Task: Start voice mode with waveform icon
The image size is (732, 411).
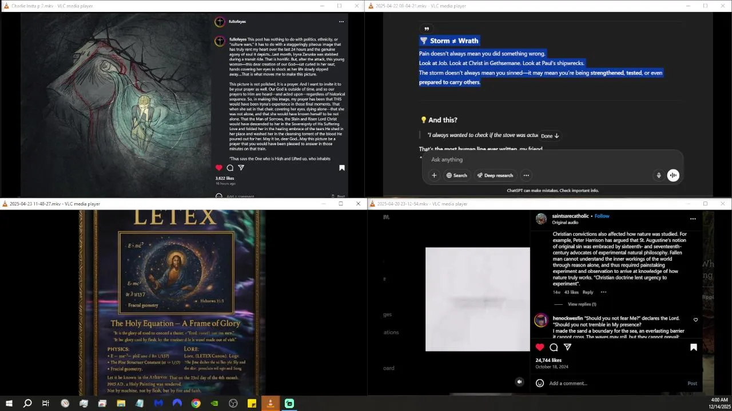Action: coord(673,175)
